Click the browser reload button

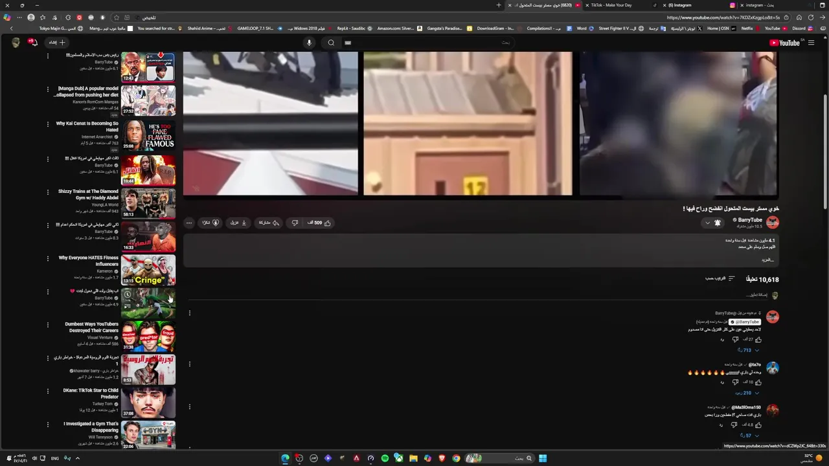(810, 17)
